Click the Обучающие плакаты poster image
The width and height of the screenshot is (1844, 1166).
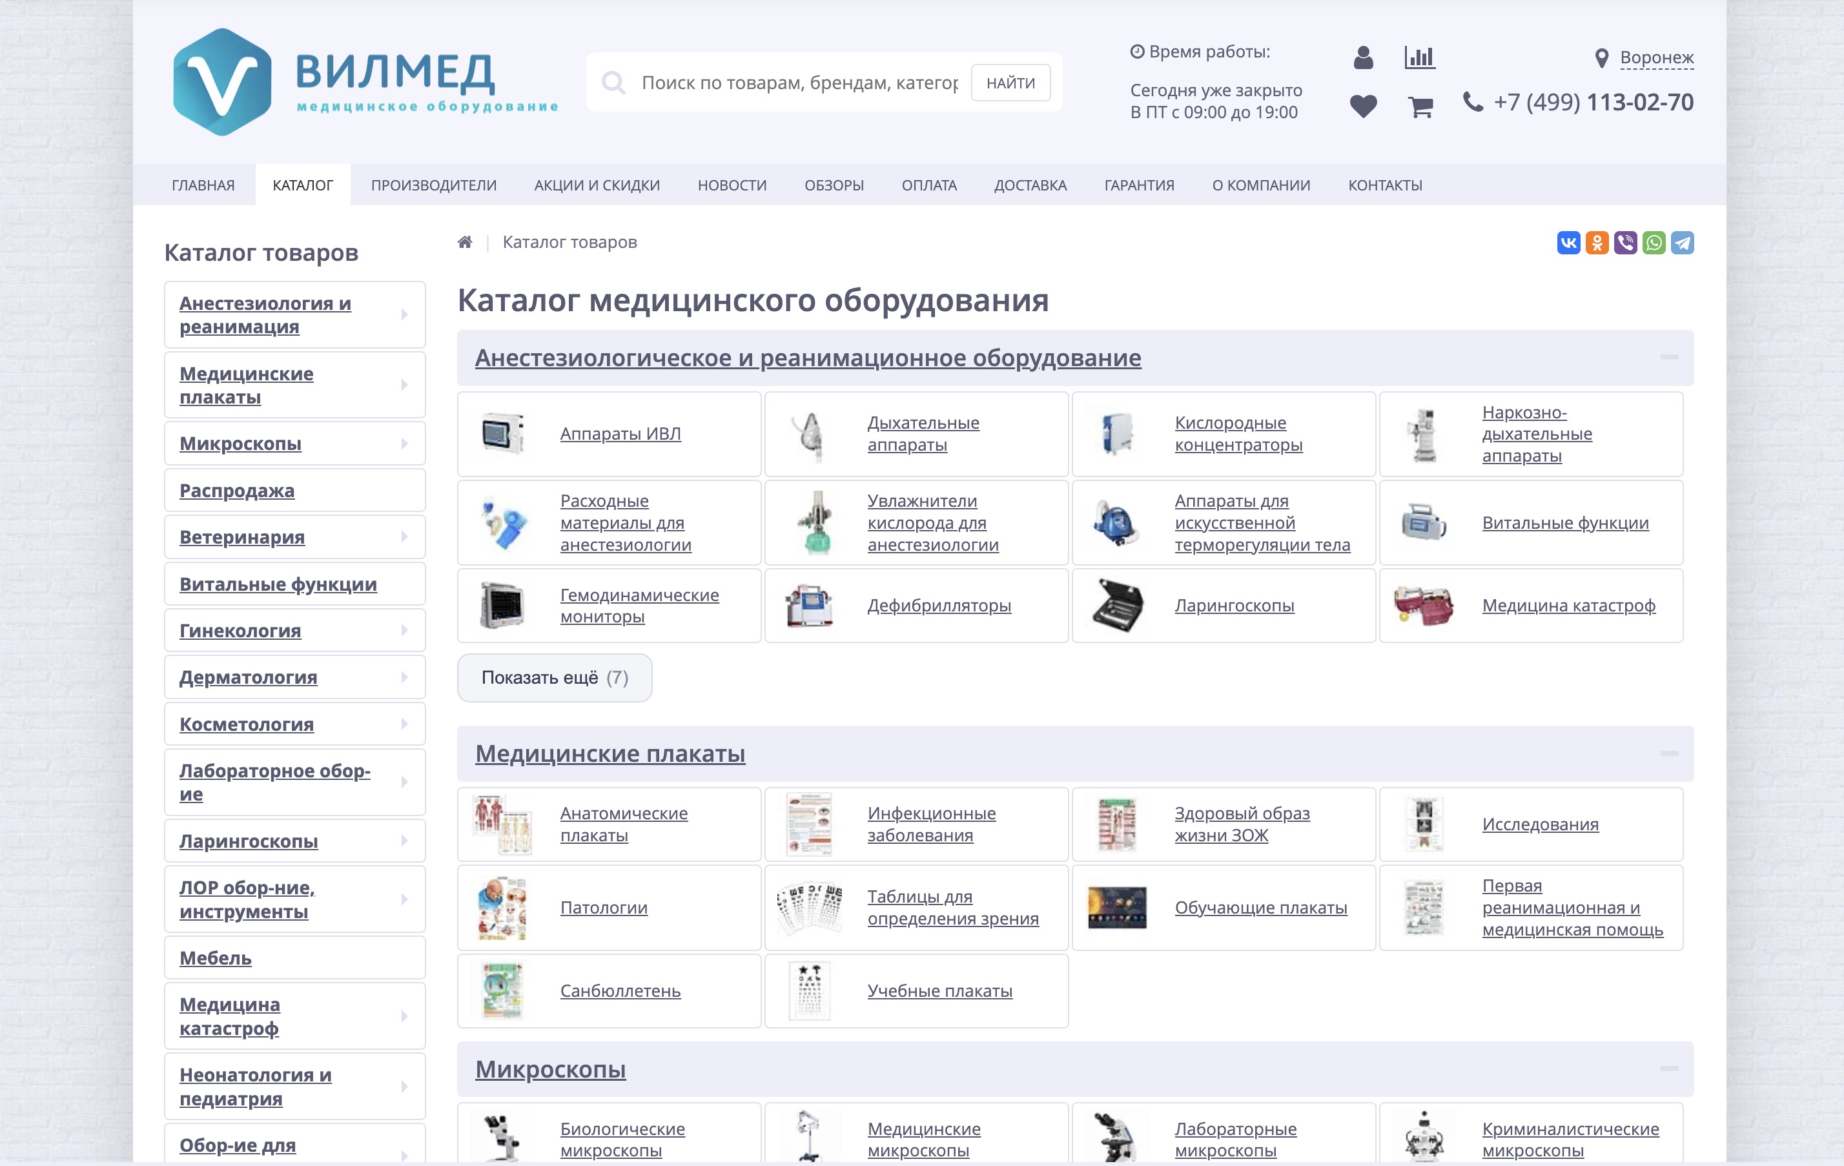pyautogui.click(x=1117, y=907)
